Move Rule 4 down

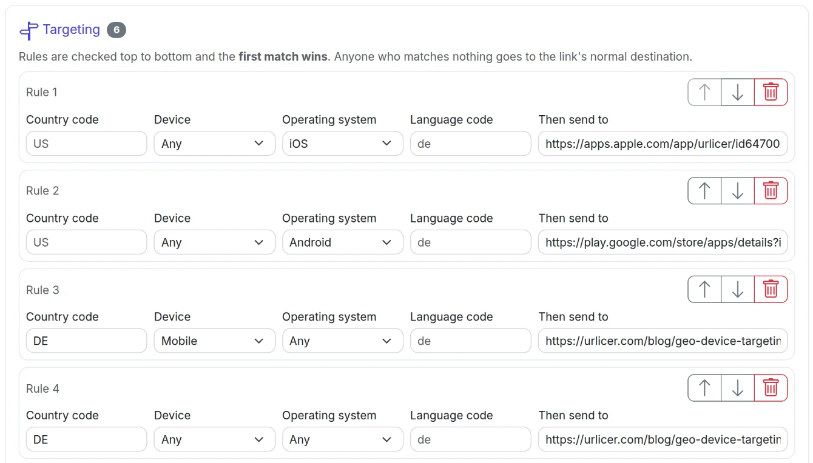pos(738,388)
